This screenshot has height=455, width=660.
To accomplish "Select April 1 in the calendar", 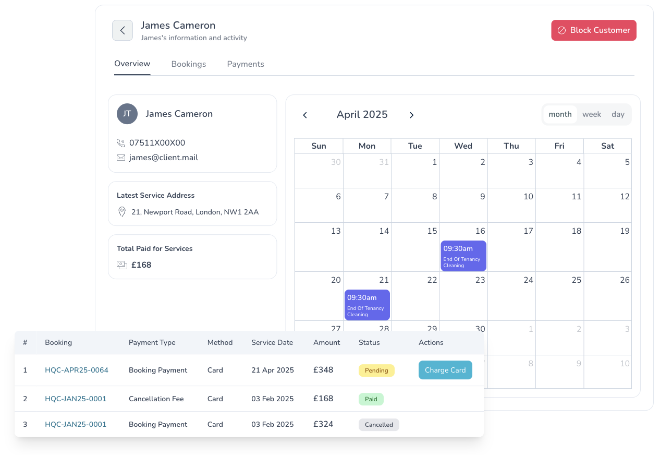I will (x=415, y=171).
